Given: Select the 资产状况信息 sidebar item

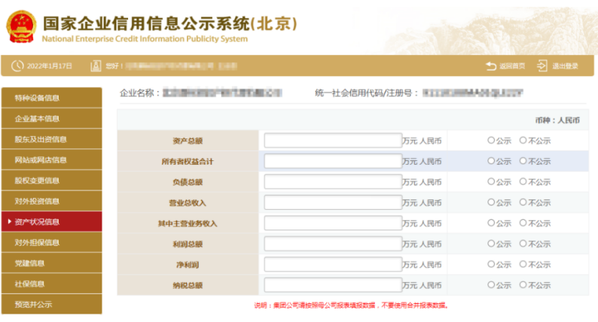Looking at the screenshot, I should click(52, 221).
